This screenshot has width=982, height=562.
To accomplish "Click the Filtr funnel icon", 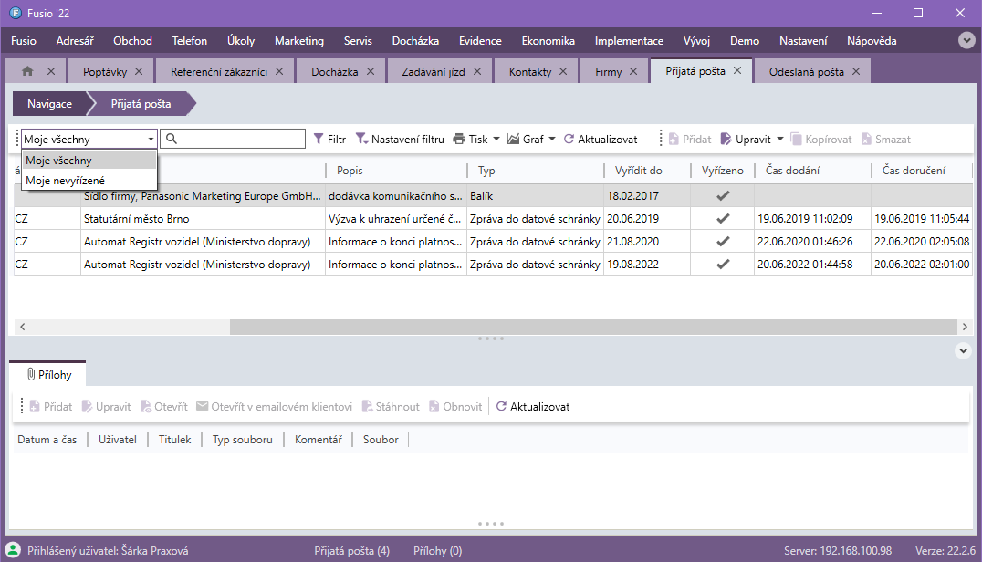I will click(319, 140).
